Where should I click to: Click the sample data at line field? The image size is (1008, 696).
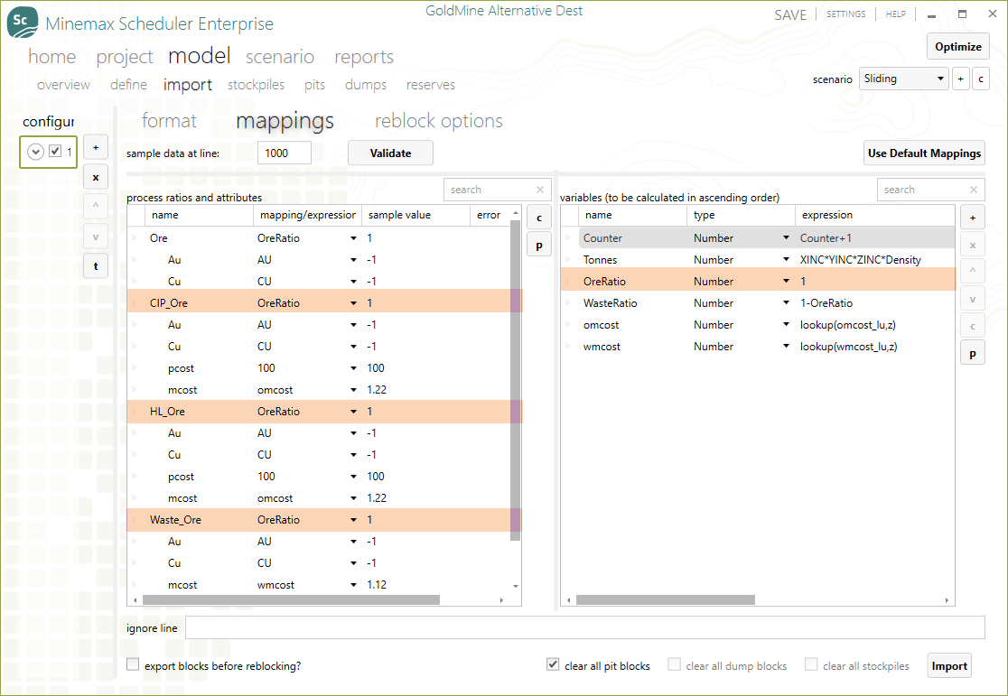(285, 153)
